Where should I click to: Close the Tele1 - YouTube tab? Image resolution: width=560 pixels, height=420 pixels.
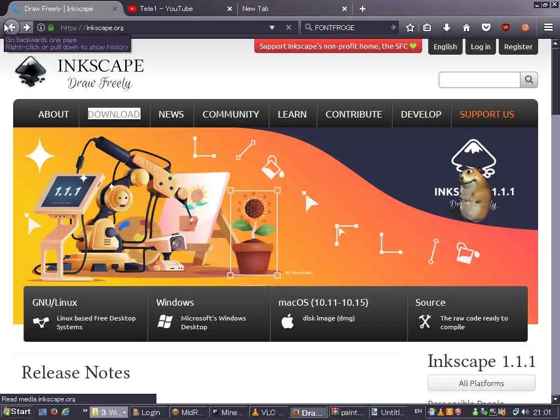pyautogui.click(x=230, y=9)
